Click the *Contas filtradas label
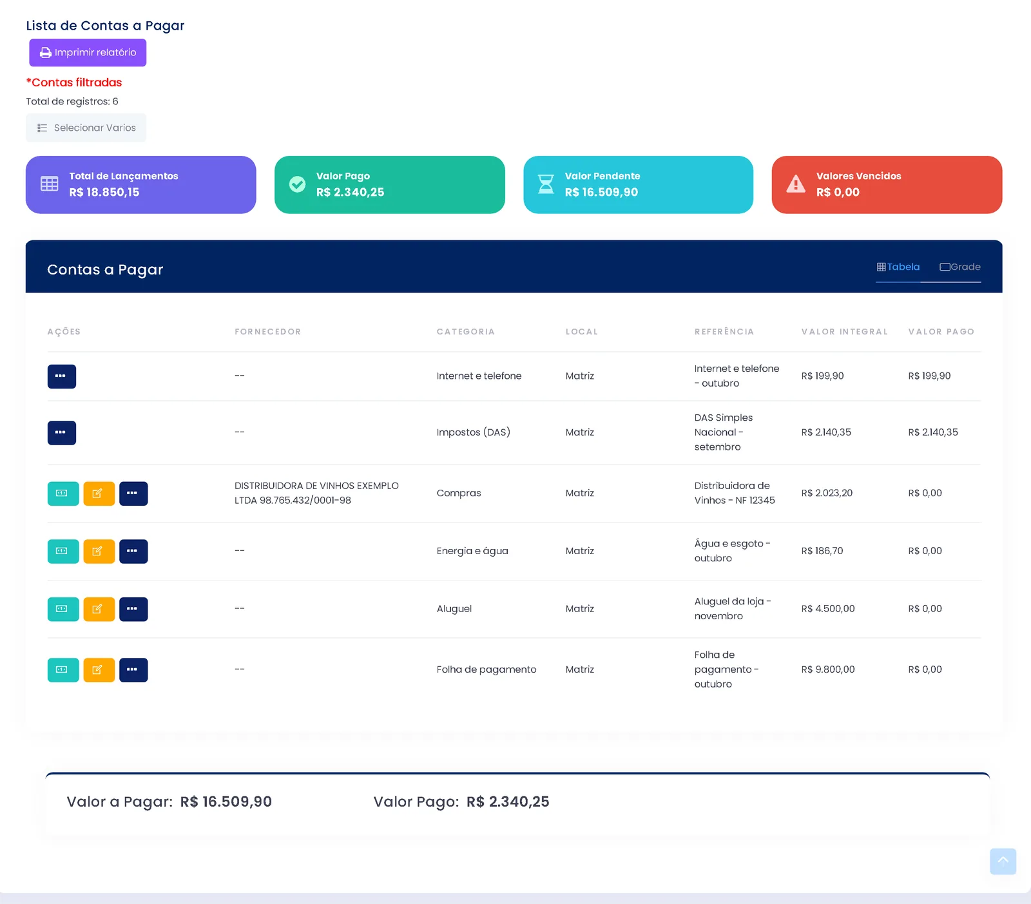This screenshot has height=904, width=1031. (x=74, y=82)
